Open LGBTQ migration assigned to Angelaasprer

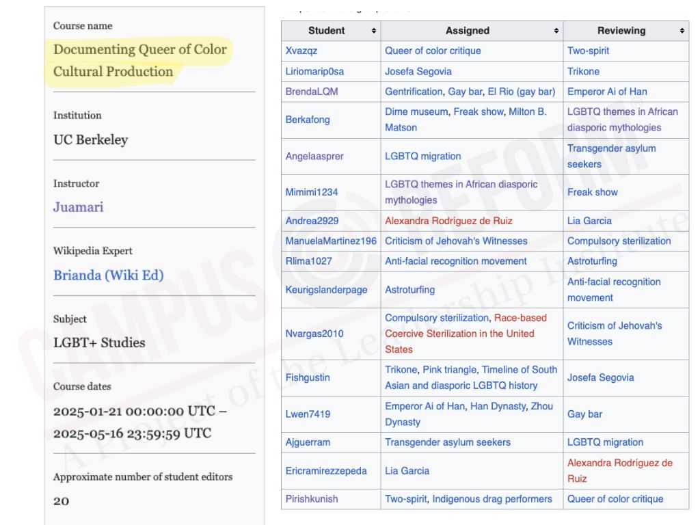pos(422,157)
